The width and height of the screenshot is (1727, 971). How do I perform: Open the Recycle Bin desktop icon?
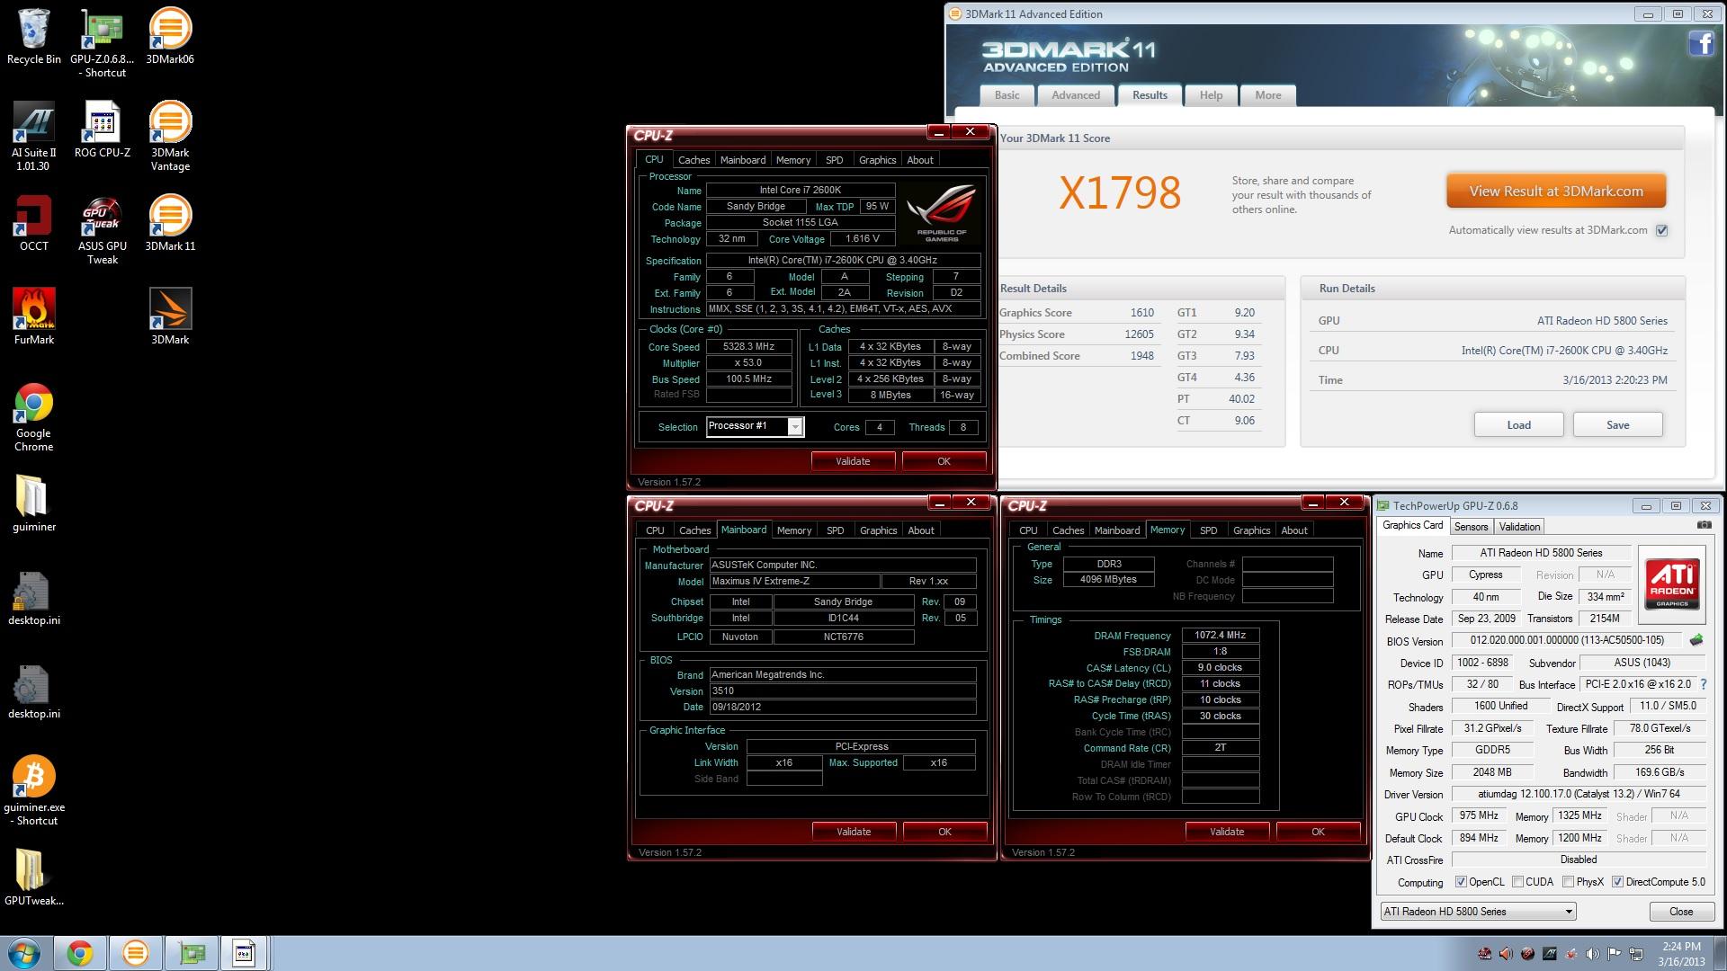pos(34,38)
